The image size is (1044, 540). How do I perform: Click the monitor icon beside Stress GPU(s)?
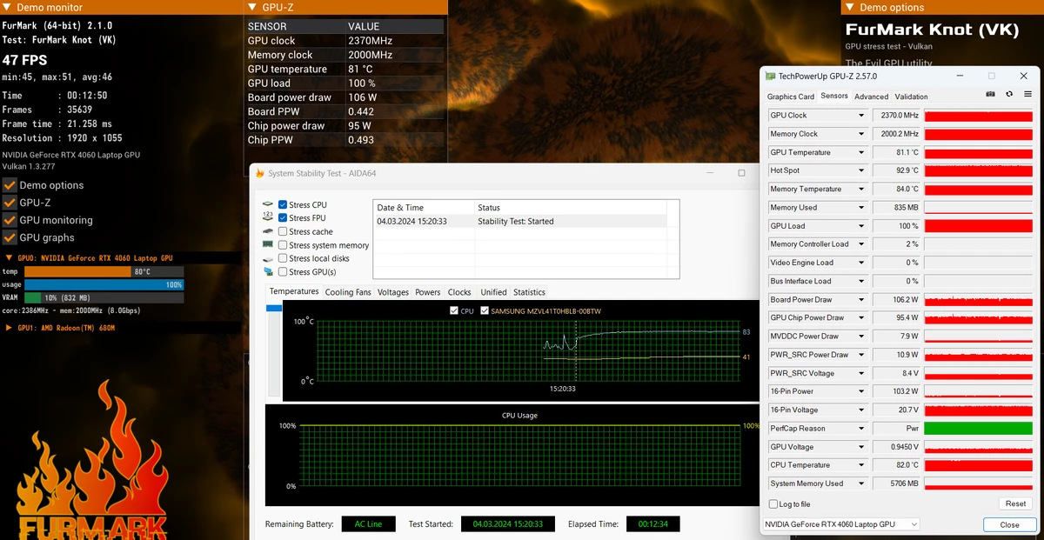click(x=268, y=272)
